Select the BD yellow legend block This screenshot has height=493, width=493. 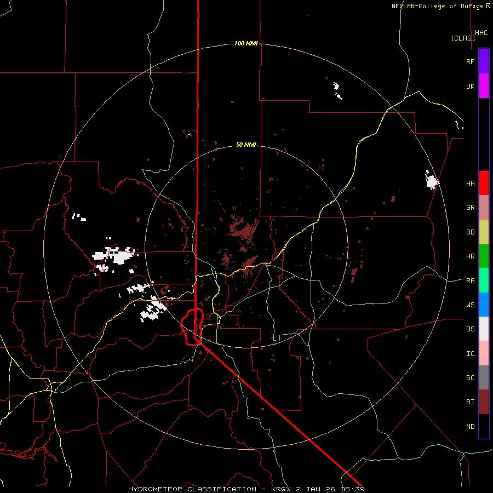484,232
